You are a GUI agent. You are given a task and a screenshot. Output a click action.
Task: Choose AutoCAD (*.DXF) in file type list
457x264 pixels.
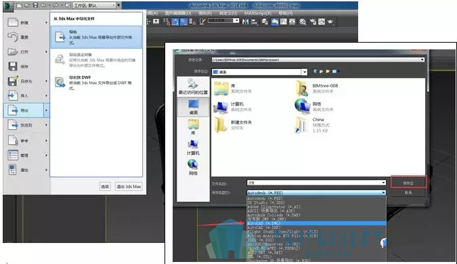[x=317, y=227]
